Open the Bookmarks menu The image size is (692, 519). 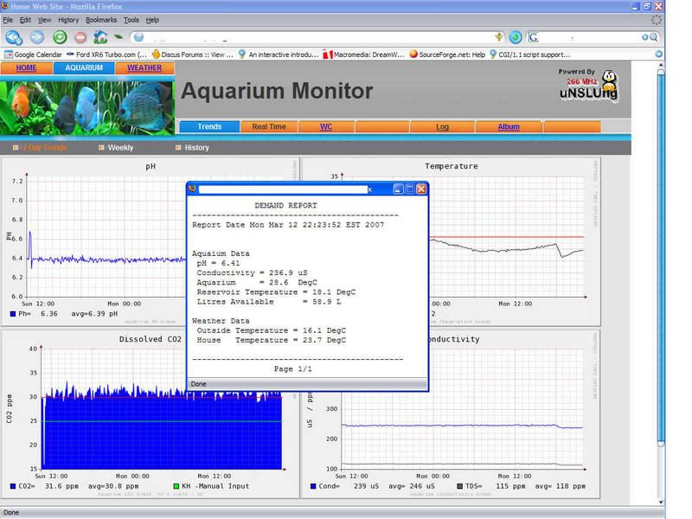(x=101, y=19)
